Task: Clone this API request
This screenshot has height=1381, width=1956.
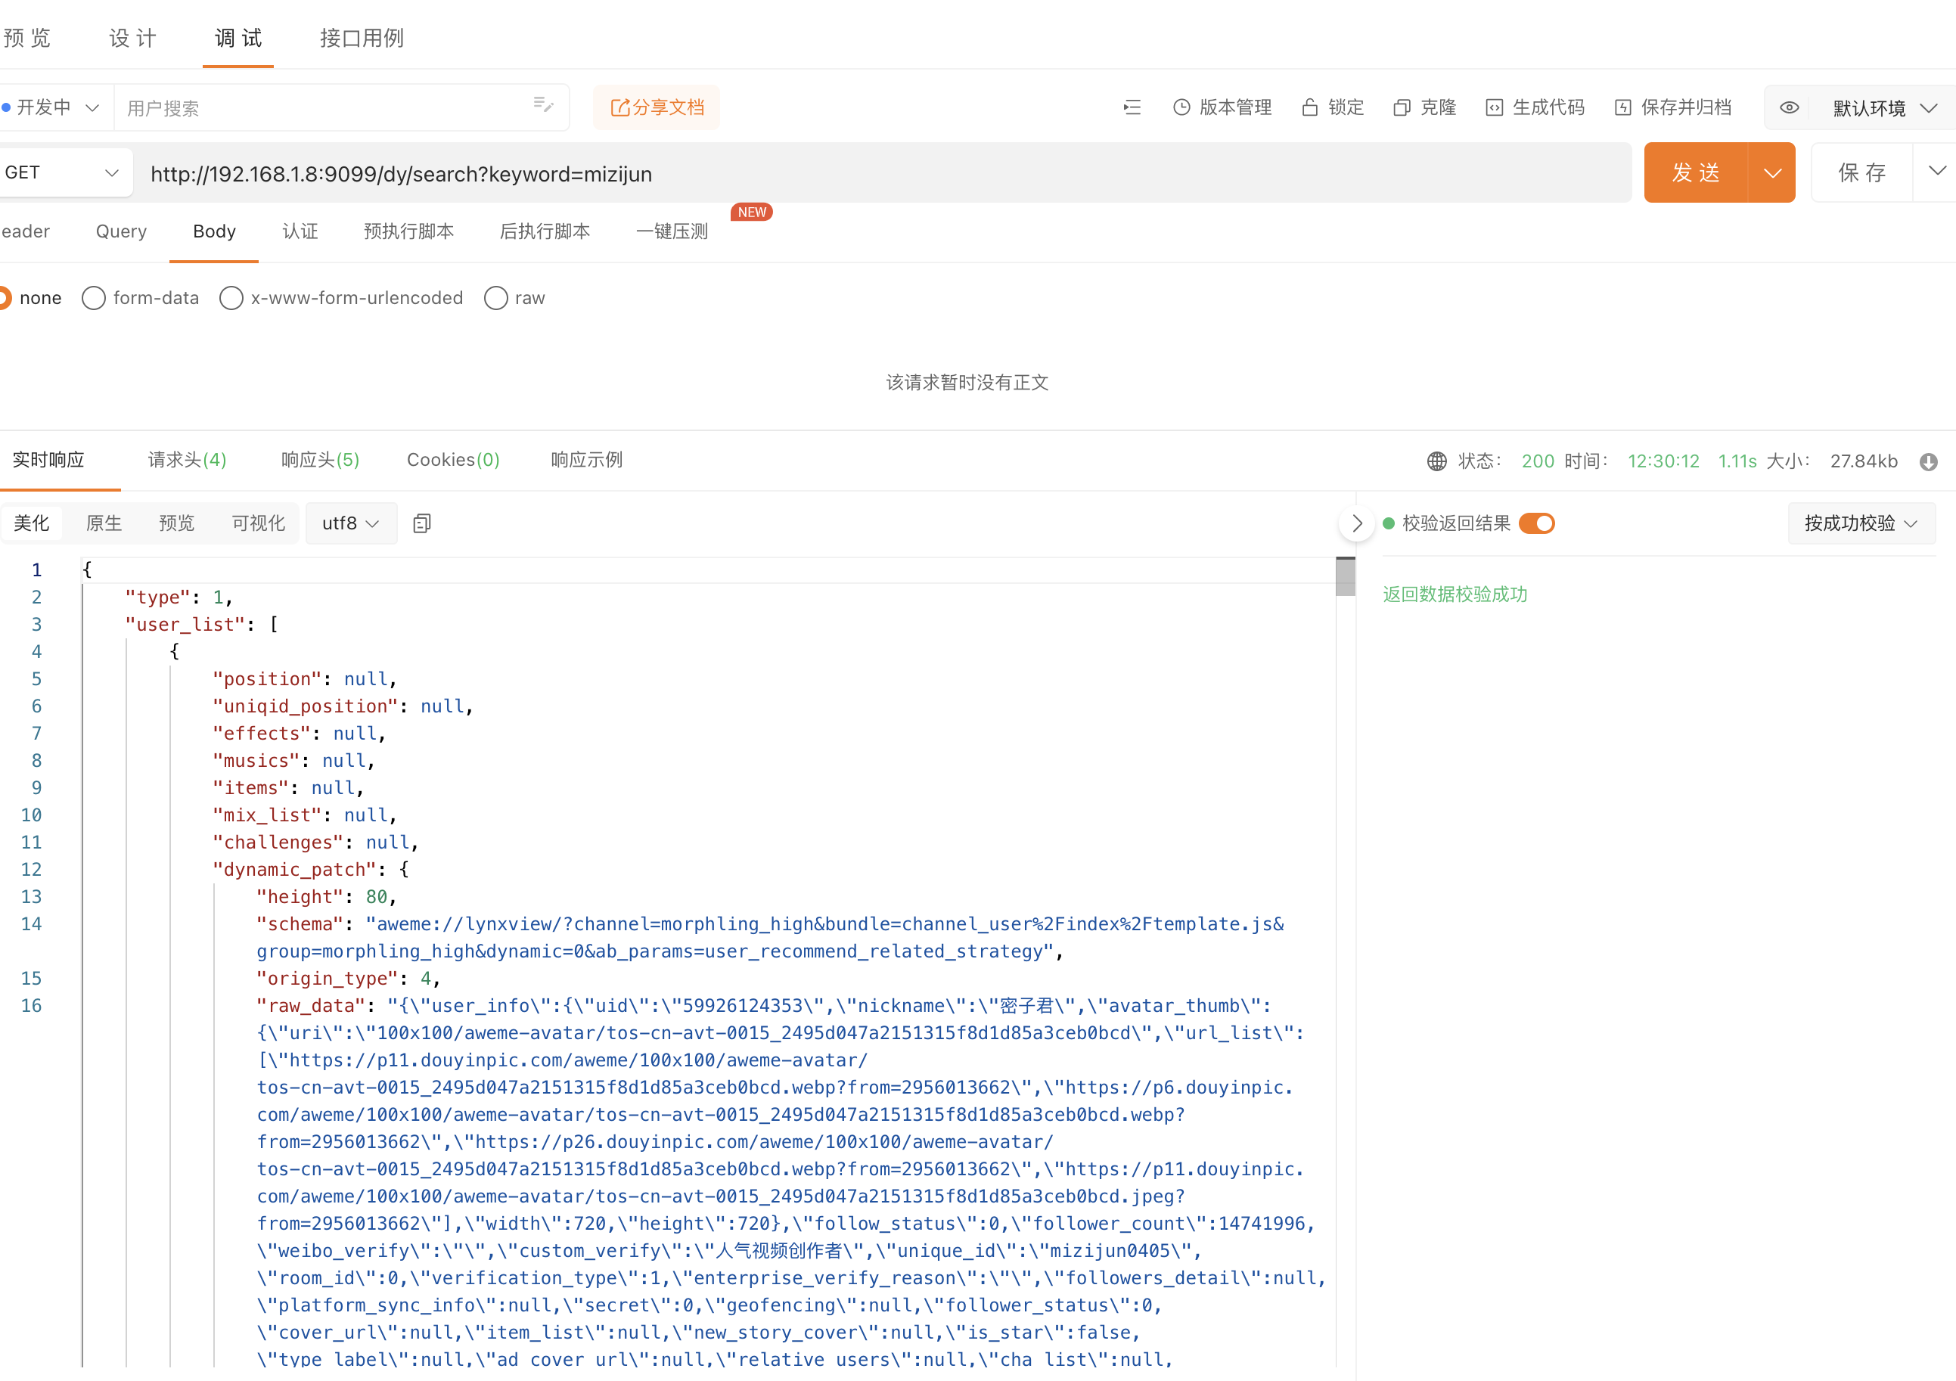Action: (1424, 107)
